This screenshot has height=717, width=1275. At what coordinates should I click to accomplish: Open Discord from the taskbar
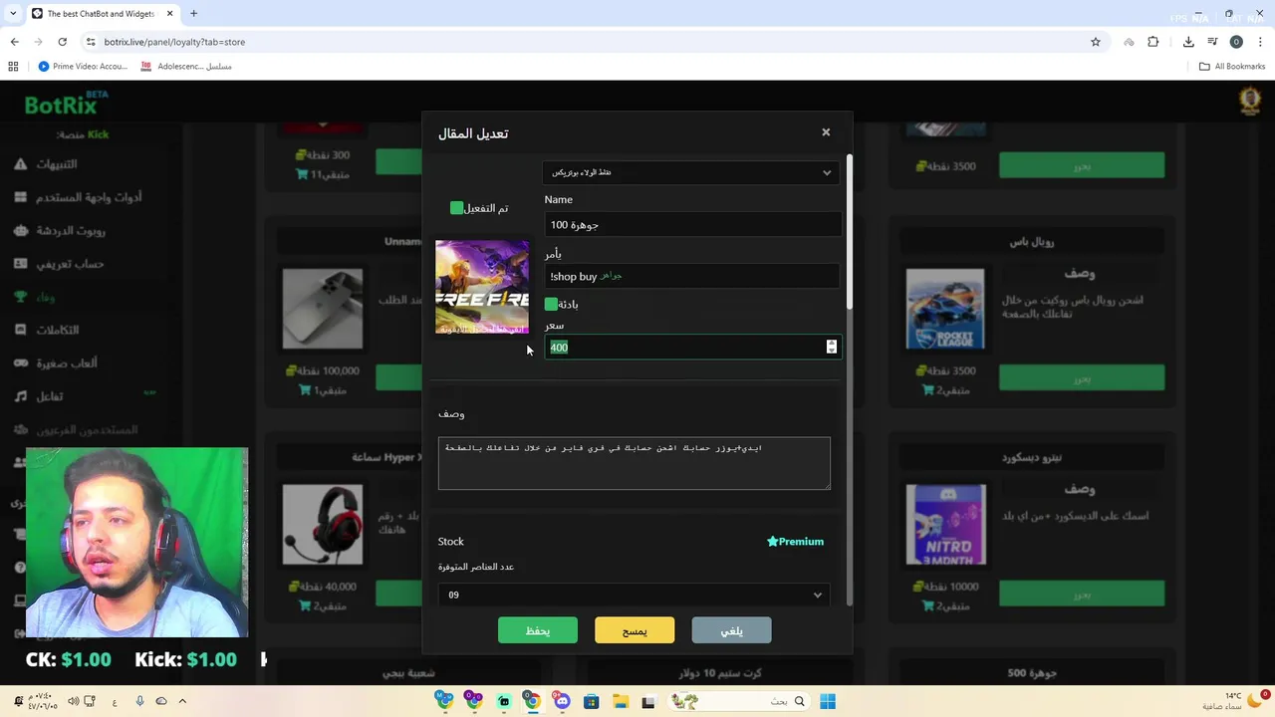[x=562, y=701]
